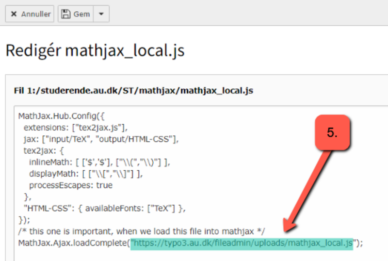Click the inlineMath line in the code
Viewport: 388px width, 261px height.
coord(99,162)
